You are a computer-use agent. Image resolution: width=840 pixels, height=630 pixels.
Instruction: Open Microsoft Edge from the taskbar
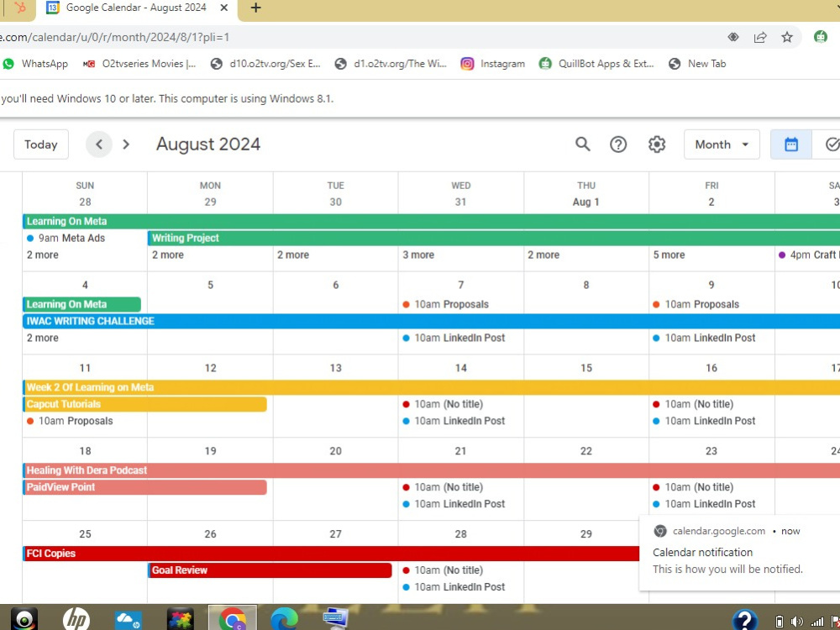click(x=284, y=619)
